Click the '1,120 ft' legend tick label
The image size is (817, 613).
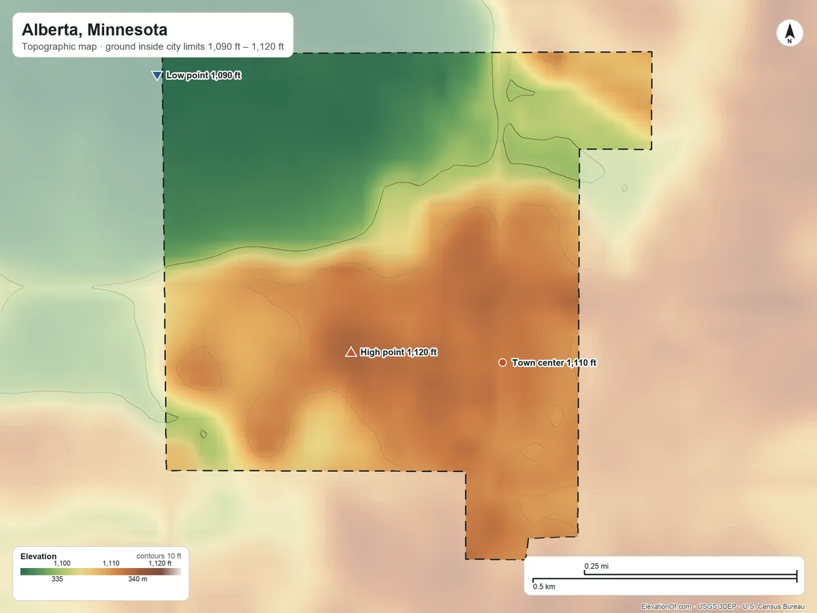coord(160,563)
